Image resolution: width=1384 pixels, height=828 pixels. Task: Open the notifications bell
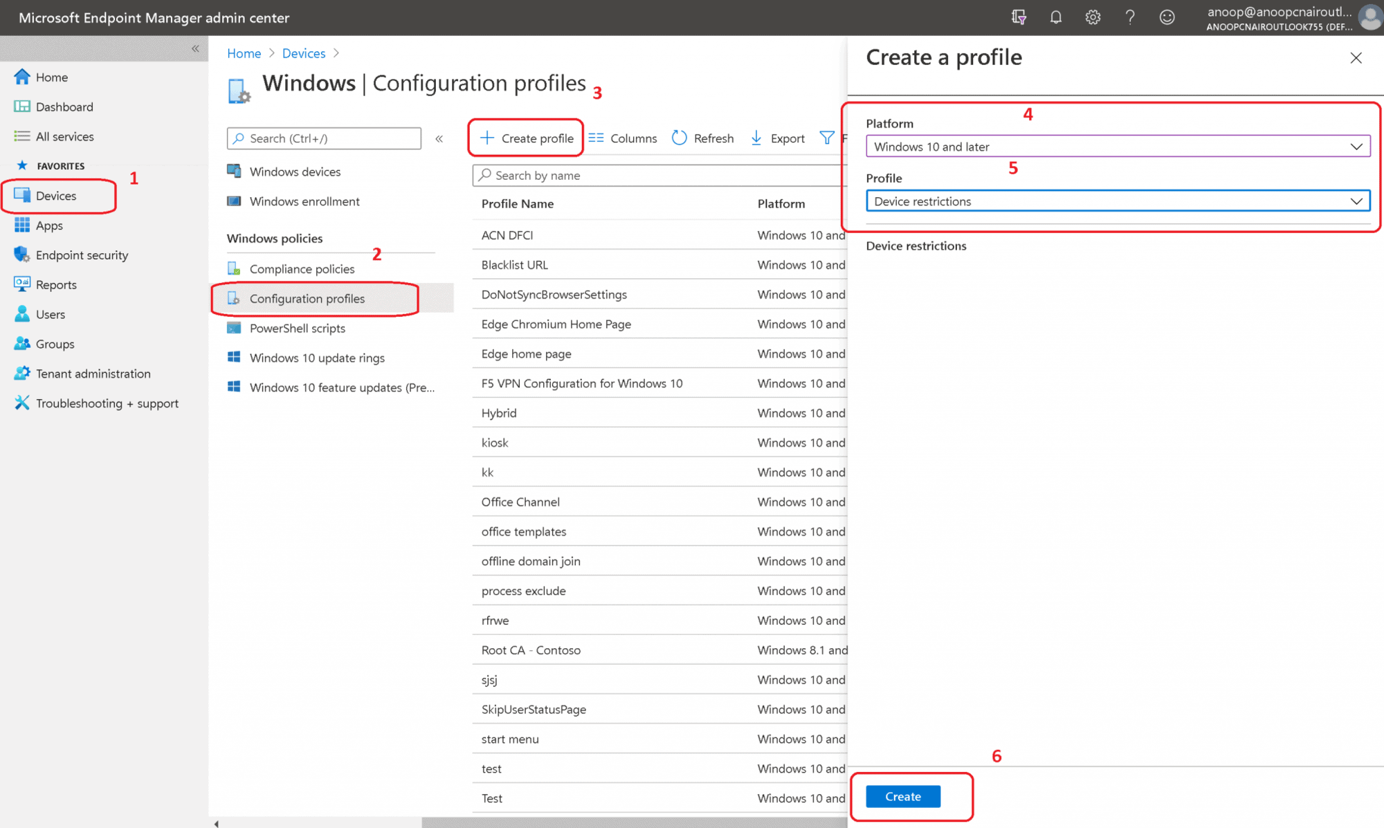click(1056, 17)
